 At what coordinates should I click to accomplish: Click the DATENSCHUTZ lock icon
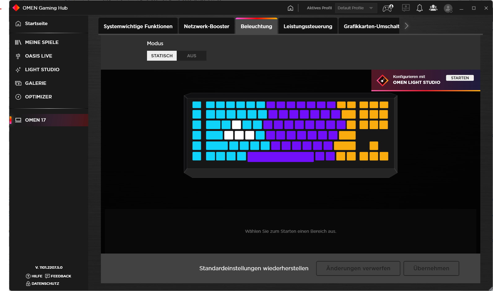click(x=28, y=284)
